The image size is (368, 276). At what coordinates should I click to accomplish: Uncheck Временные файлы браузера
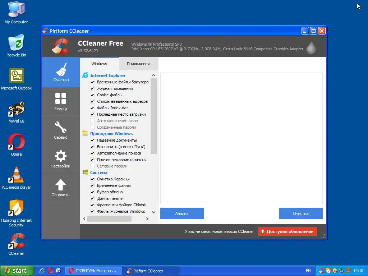(92, 82)
